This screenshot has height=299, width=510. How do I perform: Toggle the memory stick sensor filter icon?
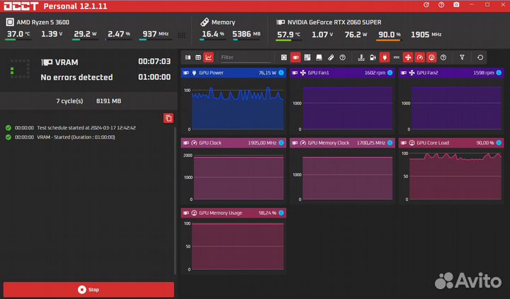(x=331, y=57)
